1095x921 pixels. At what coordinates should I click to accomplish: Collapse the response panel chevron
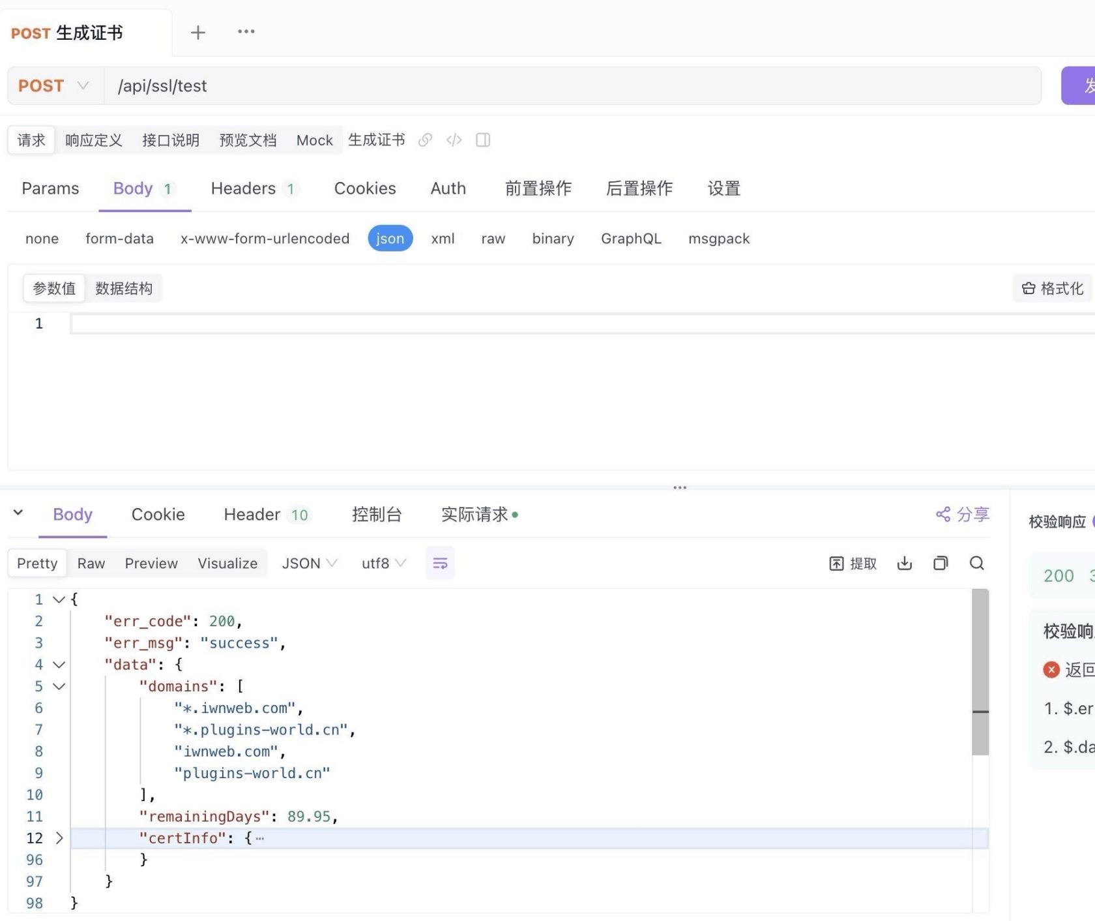tap(18, 513)
